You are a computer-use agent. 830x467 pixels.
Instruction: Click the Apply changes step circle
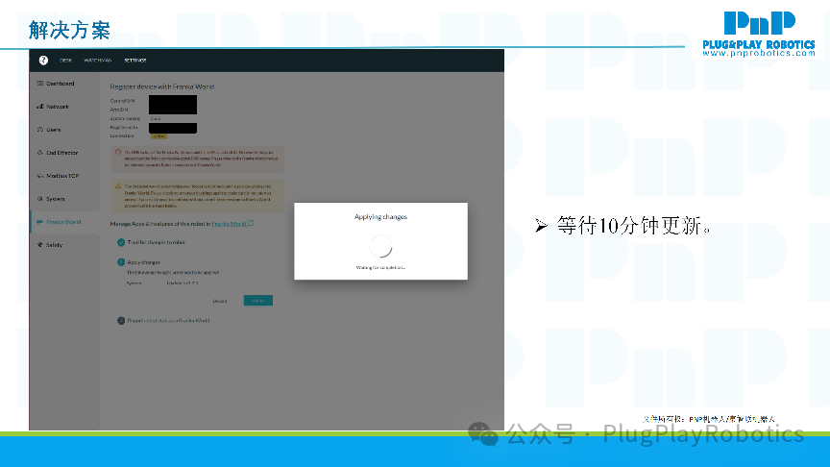(121, 262)
